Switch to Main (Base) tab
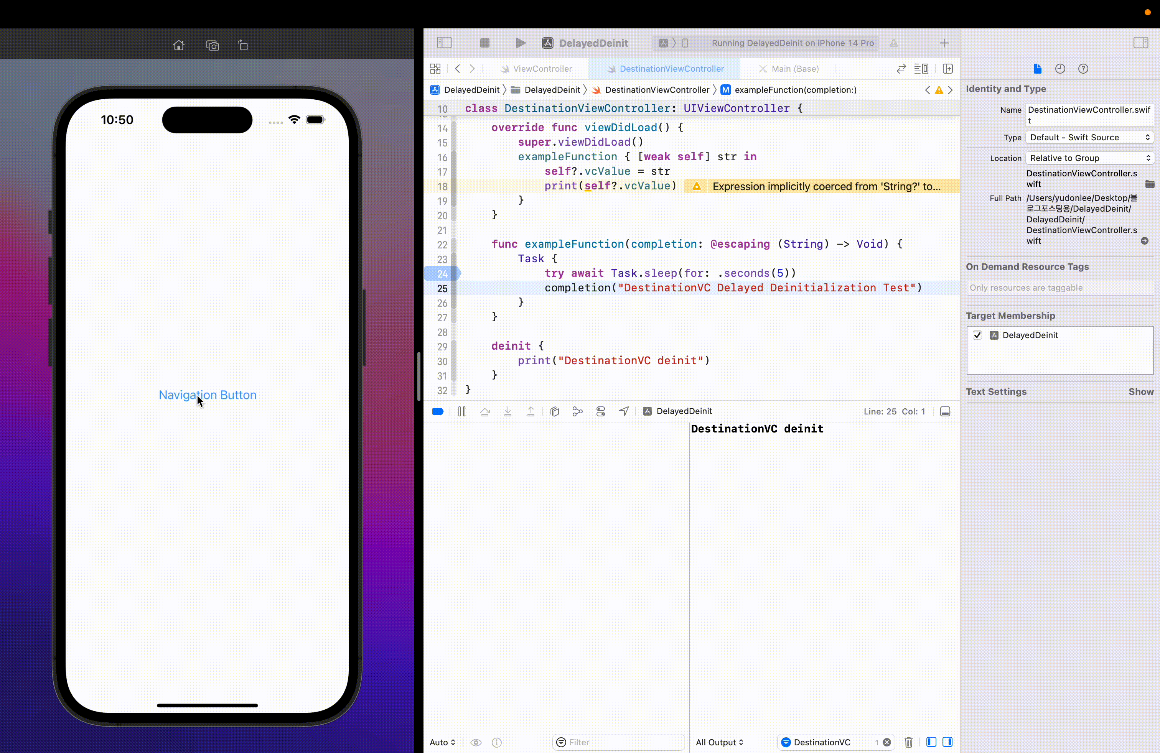 [x=794, y=69]
